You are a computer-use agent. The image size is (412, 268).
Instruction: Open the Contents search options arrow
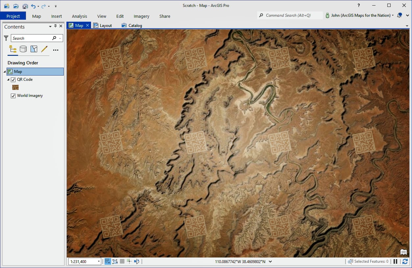click(60, 38)
